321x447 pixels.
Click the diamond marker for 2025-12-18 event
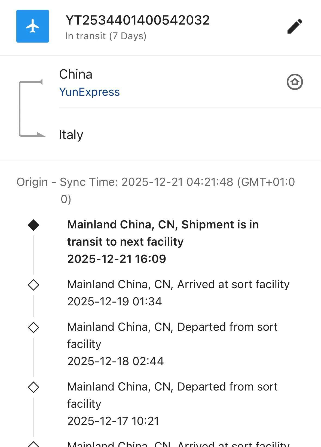click(33, 327)
